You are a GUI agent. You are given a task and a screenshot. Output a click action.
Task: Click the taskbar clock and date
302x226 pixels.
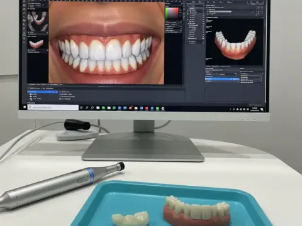[x=254, y=109]
